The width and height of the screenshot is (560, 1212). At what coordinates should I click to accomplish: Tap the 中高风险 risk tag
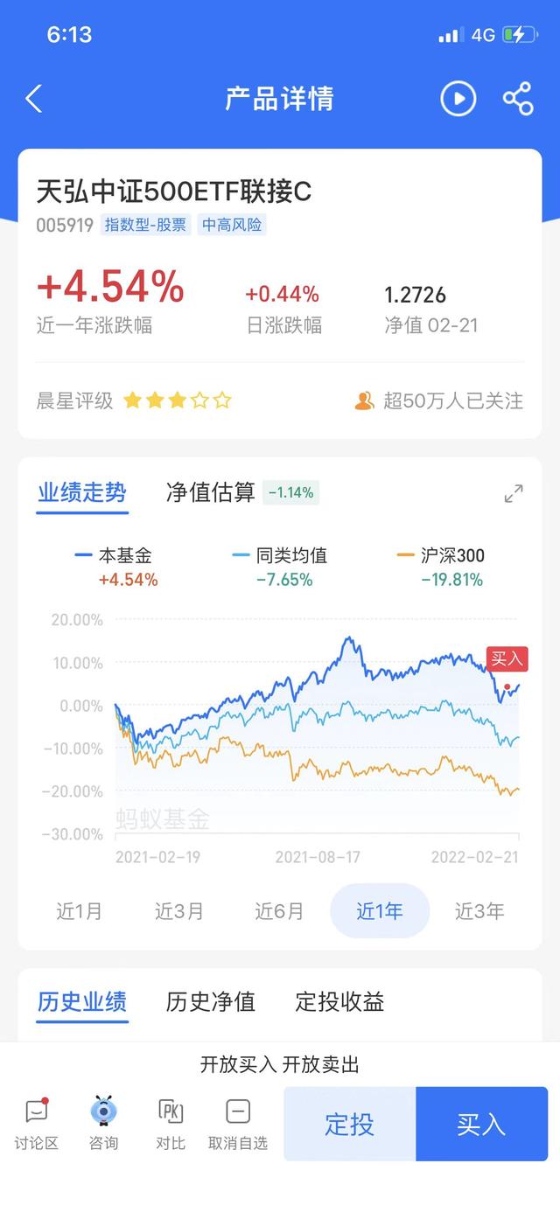tap(232, 225)
